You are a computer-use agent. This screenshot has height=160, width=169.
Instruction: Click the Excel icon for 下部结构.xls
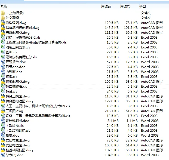pyautogui.click(x=3, y=125)
